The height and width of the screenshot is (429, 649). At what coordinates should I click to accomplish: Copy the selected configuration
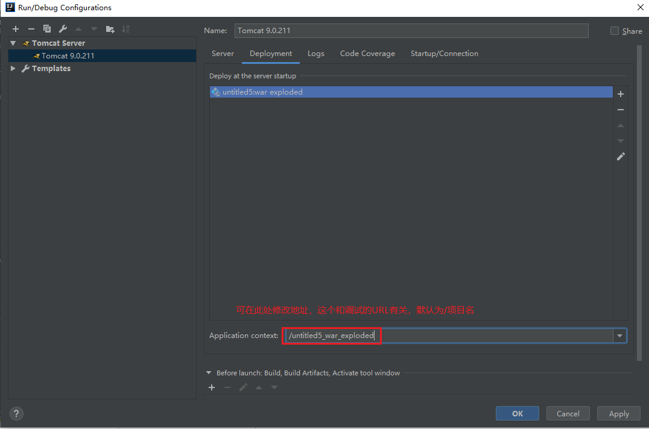(x=47, y=29)
